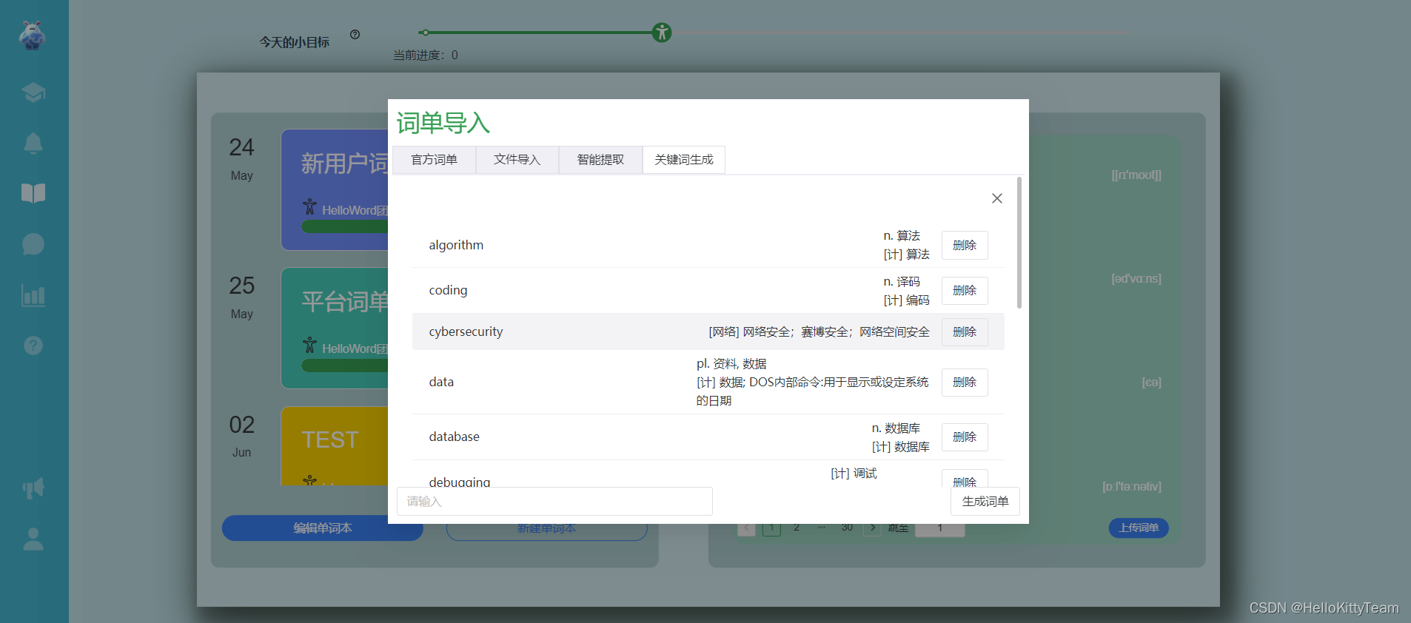Viewport: 1411px width, 623px height.
Task: Focus the 请输入 keyword input field
Action: click(x=554, y=501)
